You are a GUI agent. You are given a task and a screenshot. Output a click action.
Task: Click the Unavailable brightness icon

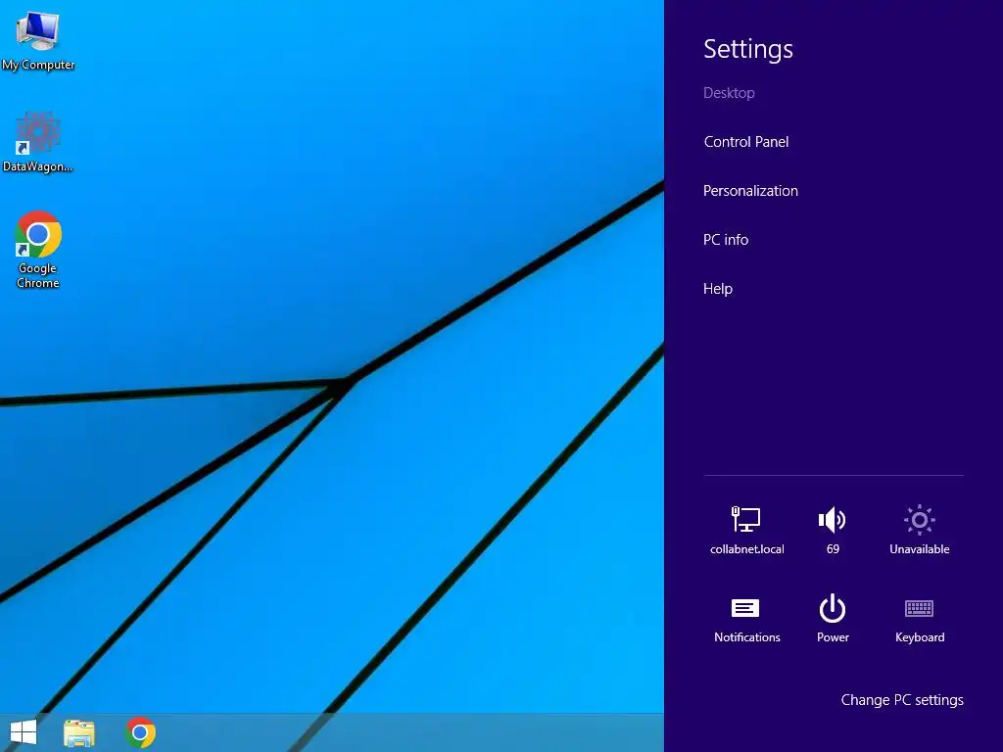tap(919, 530)
